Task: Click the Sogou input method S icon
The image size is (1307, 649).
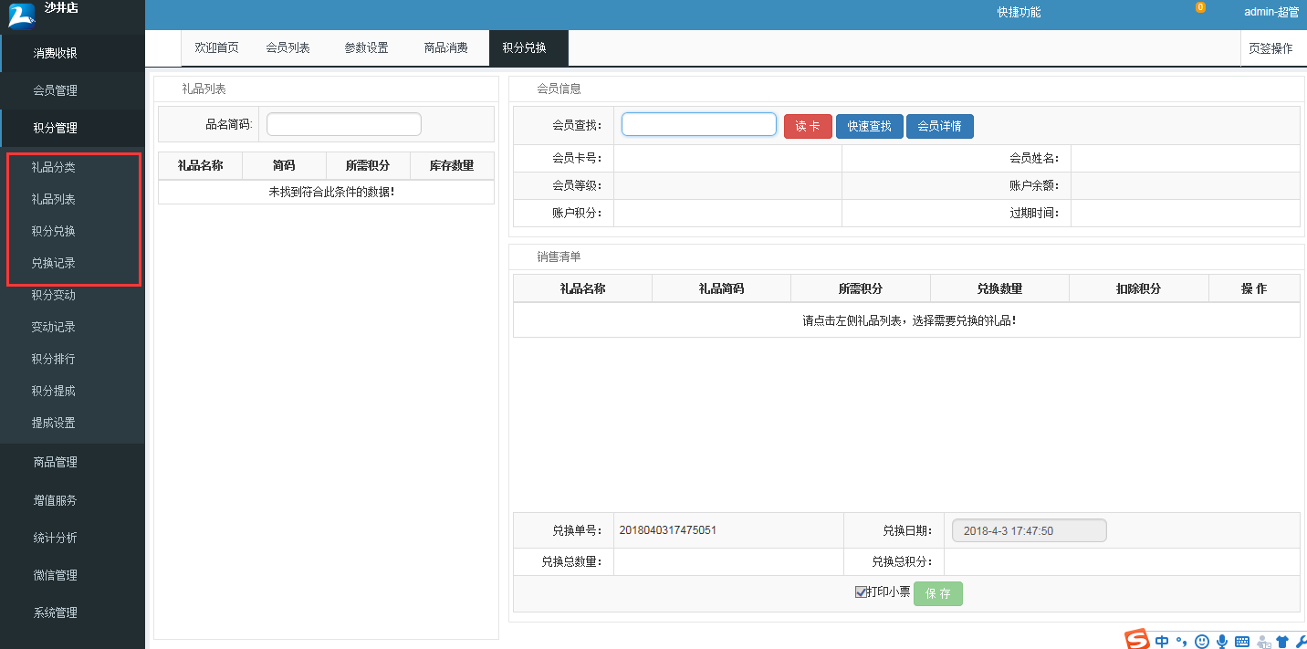Action: [1136, 641]
